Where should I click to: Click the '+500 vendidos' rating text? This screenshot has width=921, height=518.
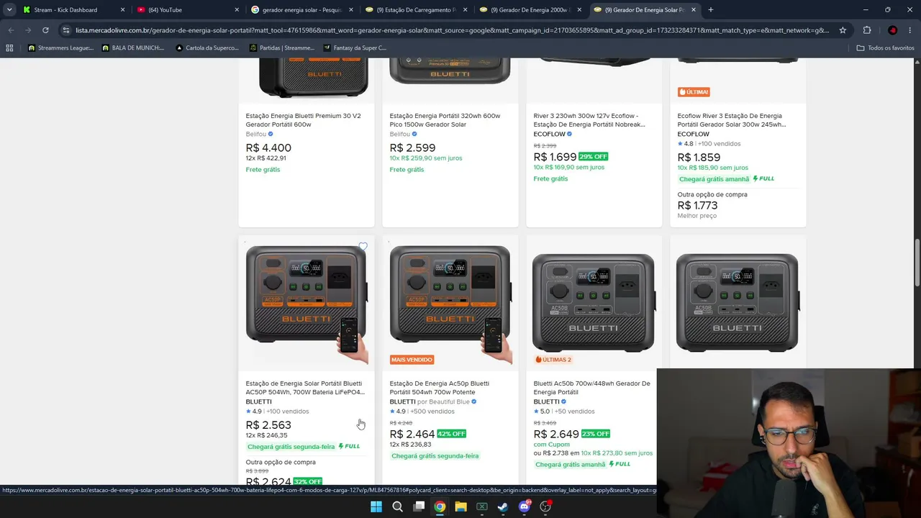point(432,412)
